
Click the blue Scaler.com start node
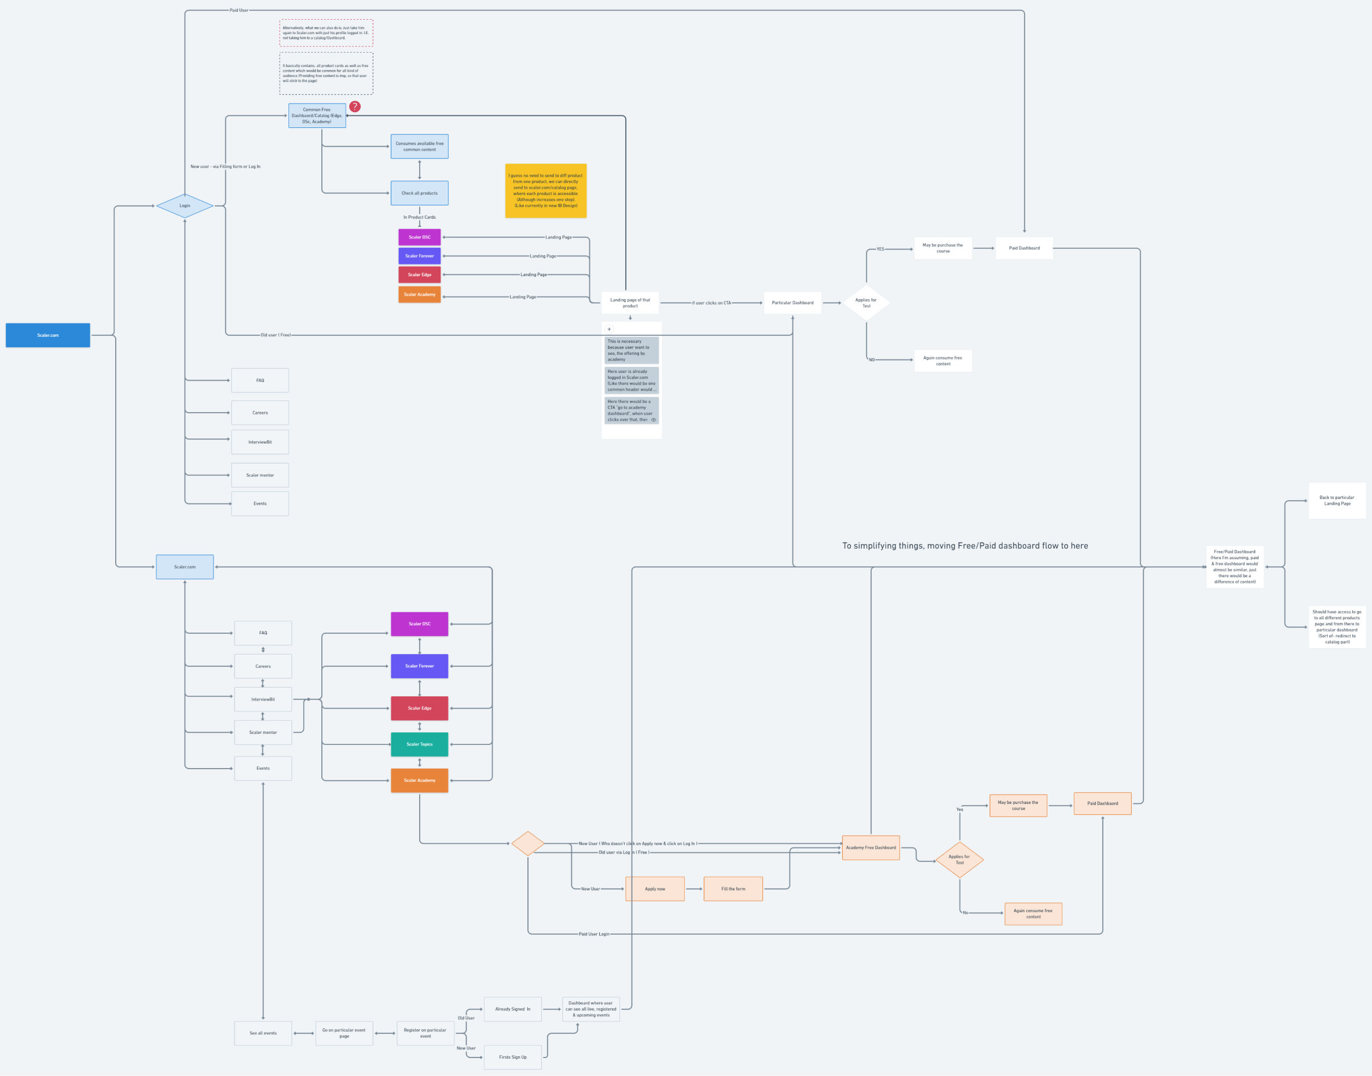[x=48, y=335]
